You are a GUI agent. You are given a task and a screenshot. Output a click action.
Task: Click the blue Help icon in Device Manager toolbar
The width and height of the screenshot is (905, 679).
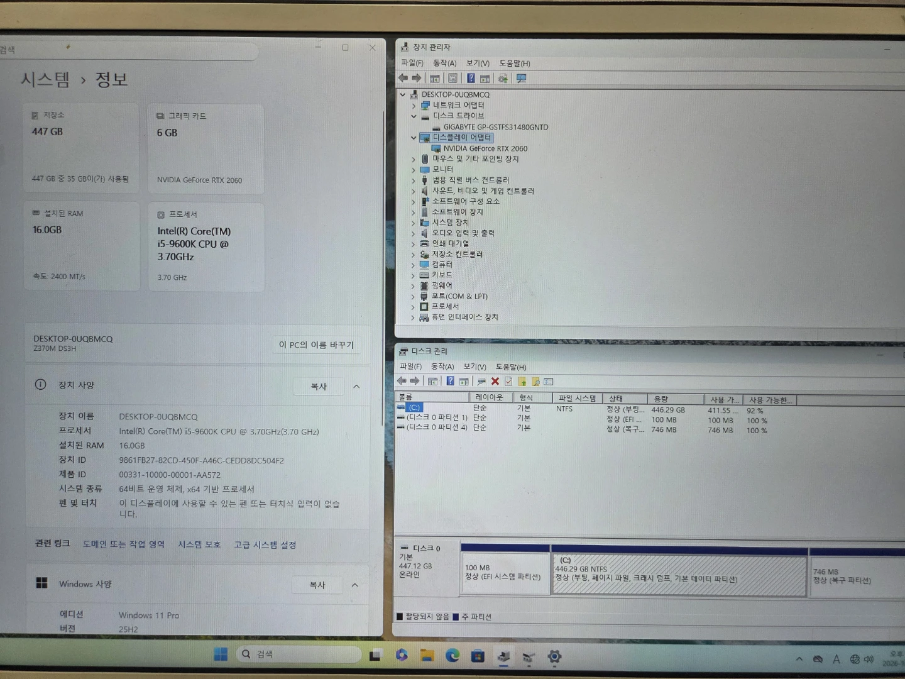pos(471,79)
